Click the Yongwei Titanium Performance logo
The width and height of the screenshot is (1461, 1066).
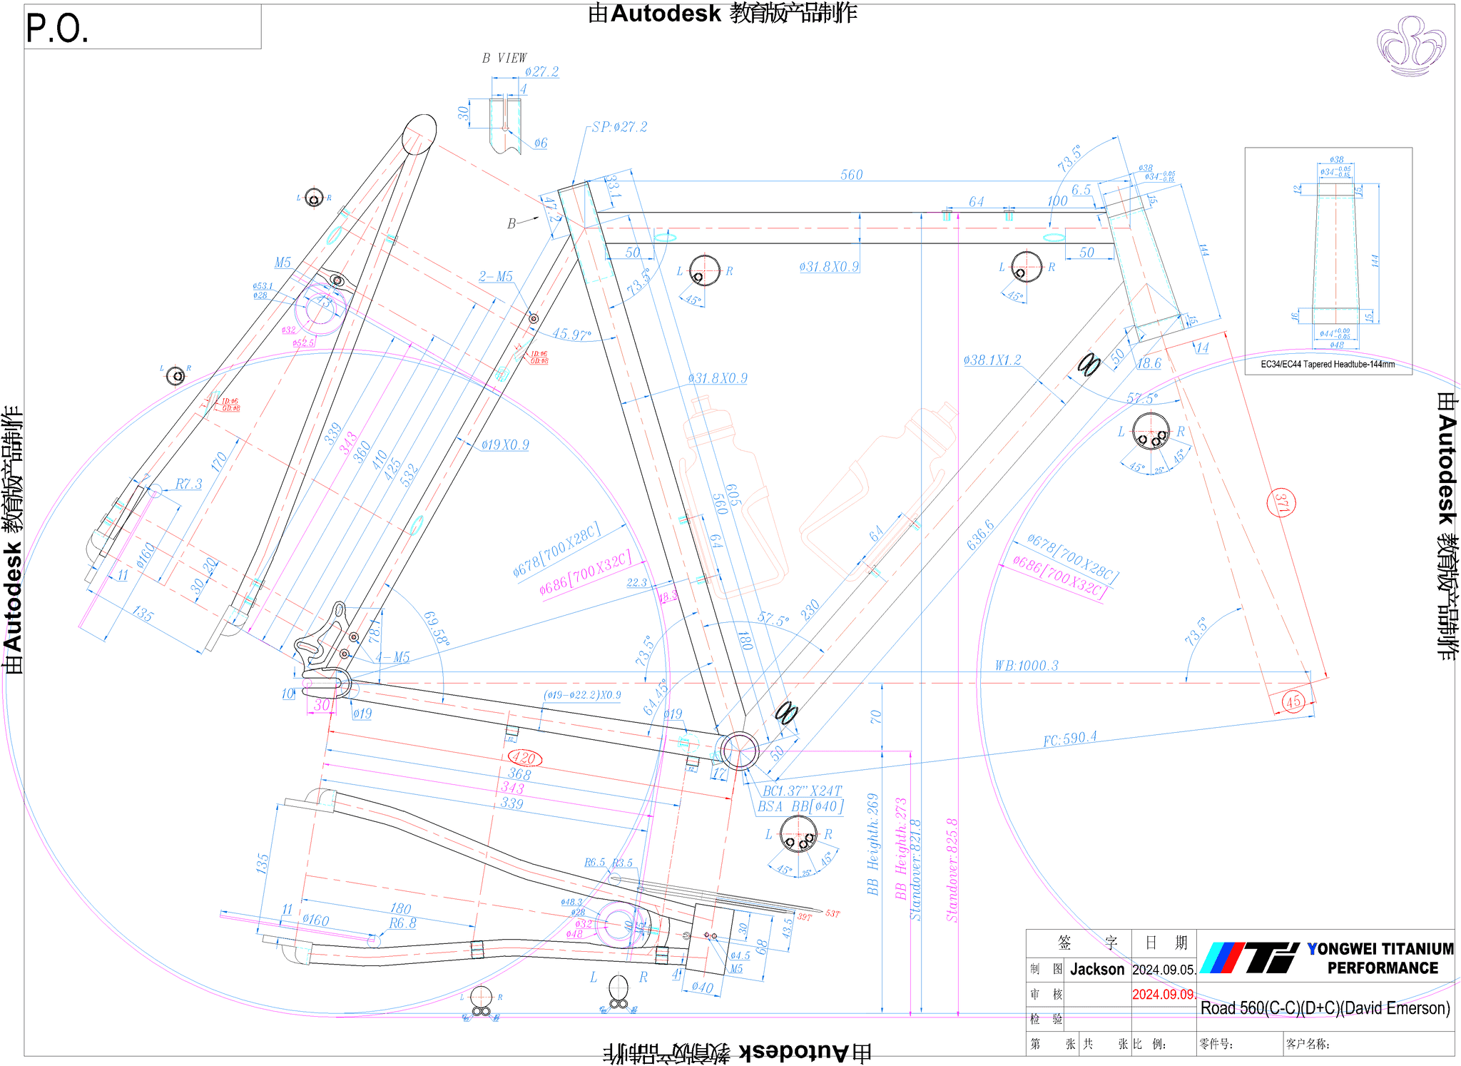[x=1325, y=958]
